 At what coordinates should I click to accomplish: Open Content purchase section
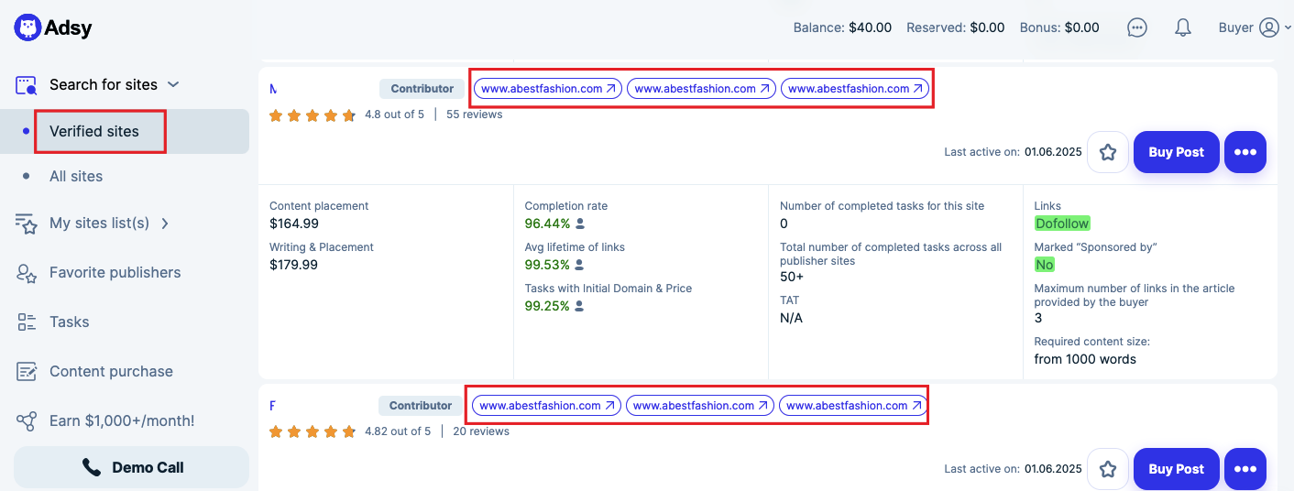coord(111,371)
